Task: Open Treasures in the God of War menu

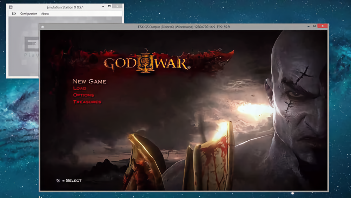Action: [x=87, y=102]
